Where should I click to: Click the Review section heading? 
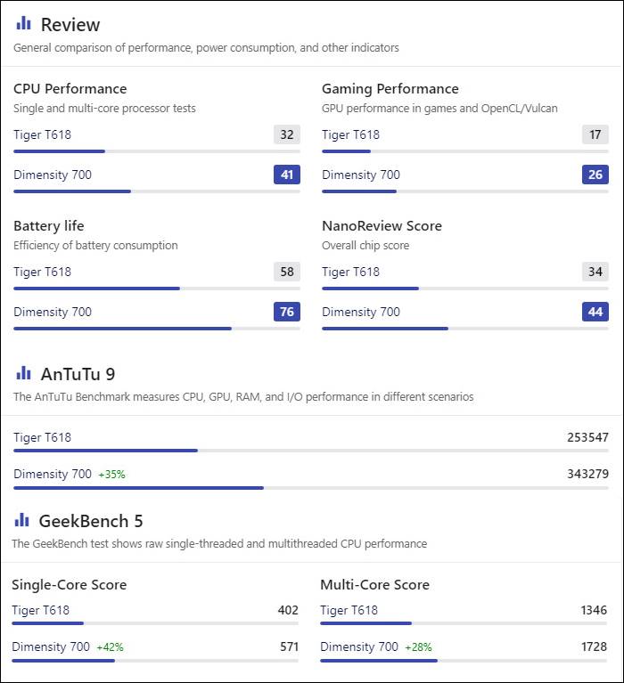70,25
